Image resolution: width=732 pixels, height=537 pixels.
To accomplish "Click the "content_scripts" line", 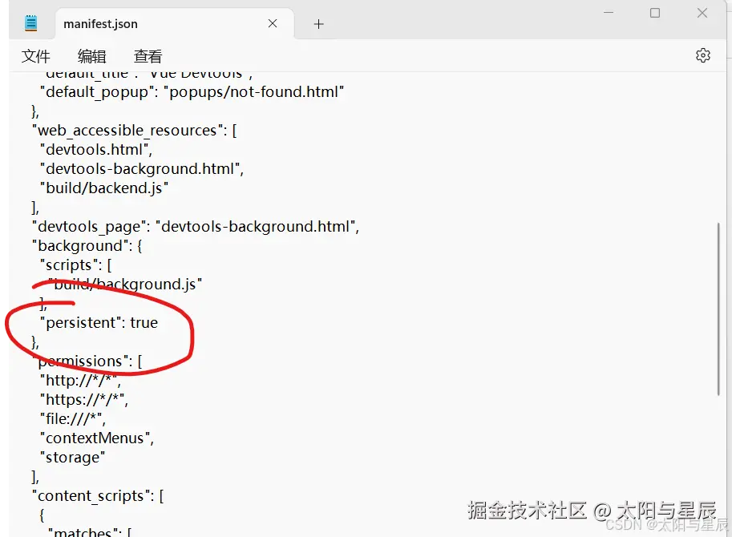I will pyautogui.click(x=96, y=495).
